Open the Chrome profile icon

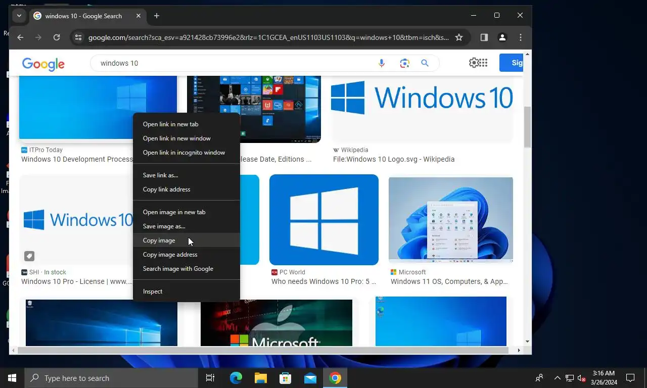click(x=502, y=37)
